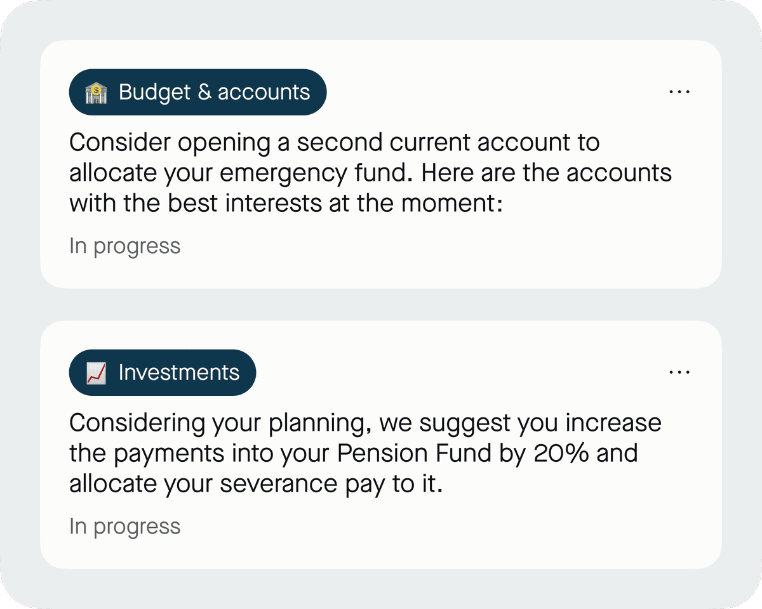Open the second current account suggestion text
Image resolution: width=762 pixels, height=609 pixels.
pos(370,173)
